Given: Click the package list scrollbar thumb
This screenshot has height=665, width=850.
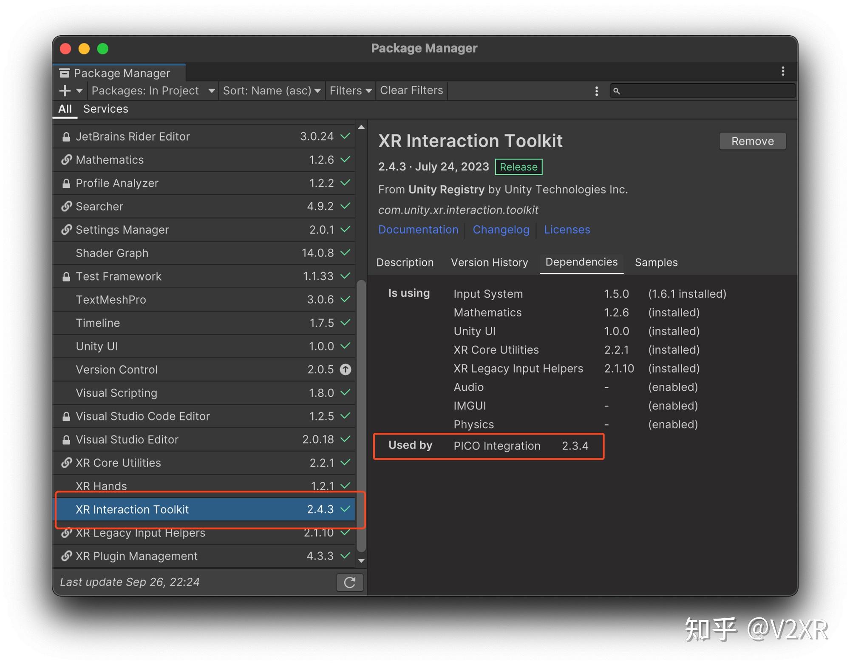Looking at the screenshot, I should [361, 415].
